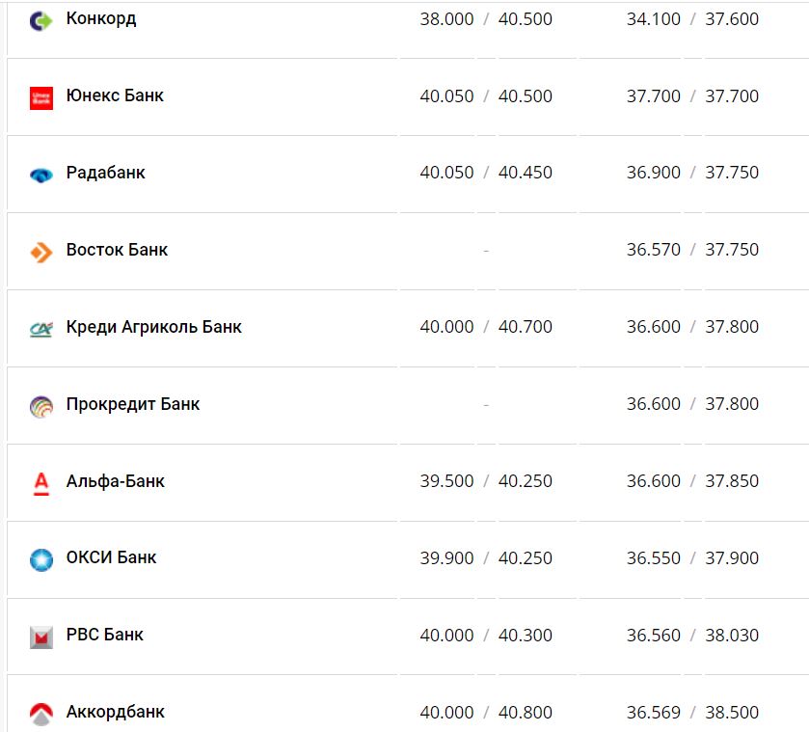Go to the Радабанк page

pos(106,173)
